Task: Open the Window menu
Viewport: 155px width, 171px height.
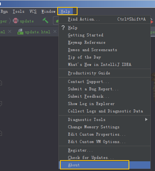Action: pos(48,12)
